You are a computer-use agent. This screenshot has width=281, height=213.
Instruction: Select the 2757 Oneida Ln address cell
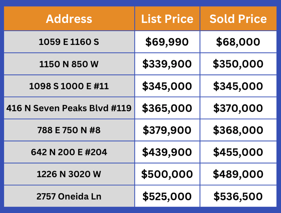(x=69, y=196)
